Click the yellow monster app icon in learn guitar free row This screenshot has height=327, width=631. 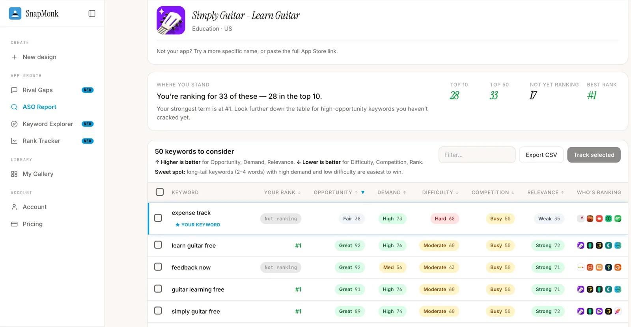[x=599, y=245]
